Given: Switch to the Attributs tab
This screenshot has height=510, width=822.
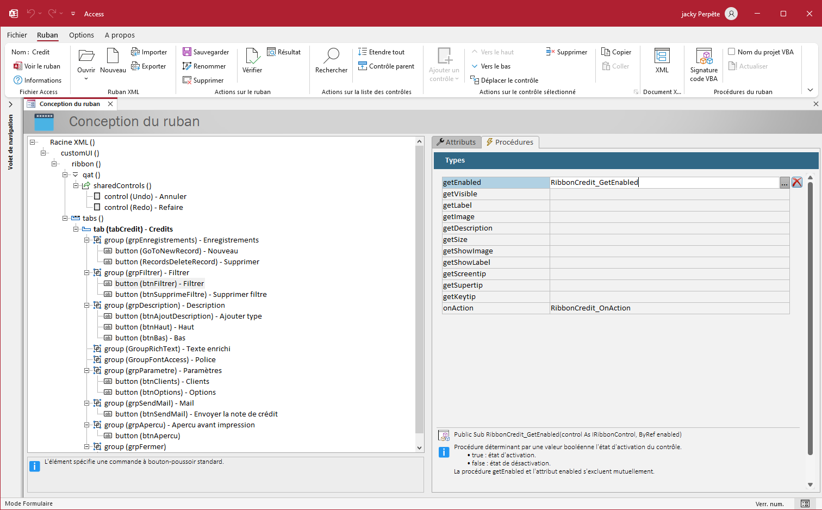Looking at the screenshot, I should point(456,142).
